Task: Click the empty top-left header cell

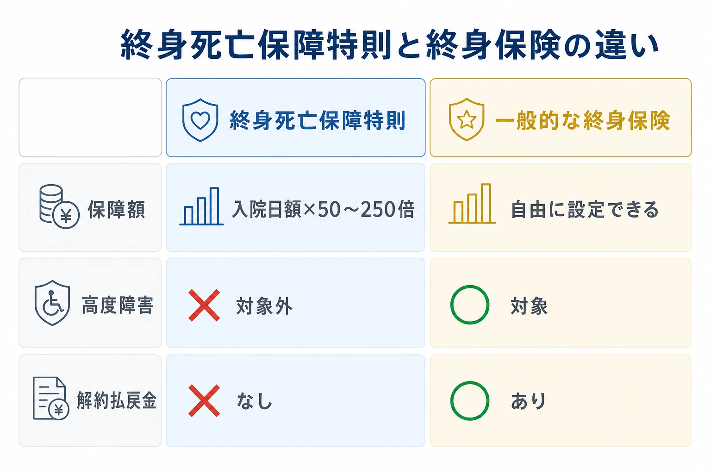Action: click(90, 118)
